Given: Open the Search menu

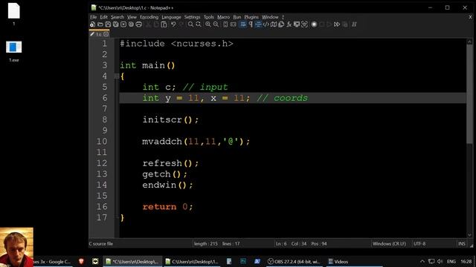Looking at the screenshot, I should pyautogui.click(x=118, y=17).
